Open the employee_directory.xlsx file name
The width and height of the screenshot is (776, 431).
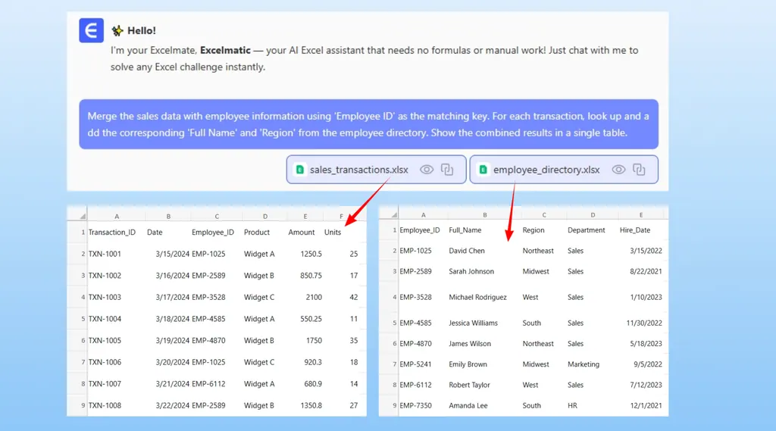coord(546,170)
